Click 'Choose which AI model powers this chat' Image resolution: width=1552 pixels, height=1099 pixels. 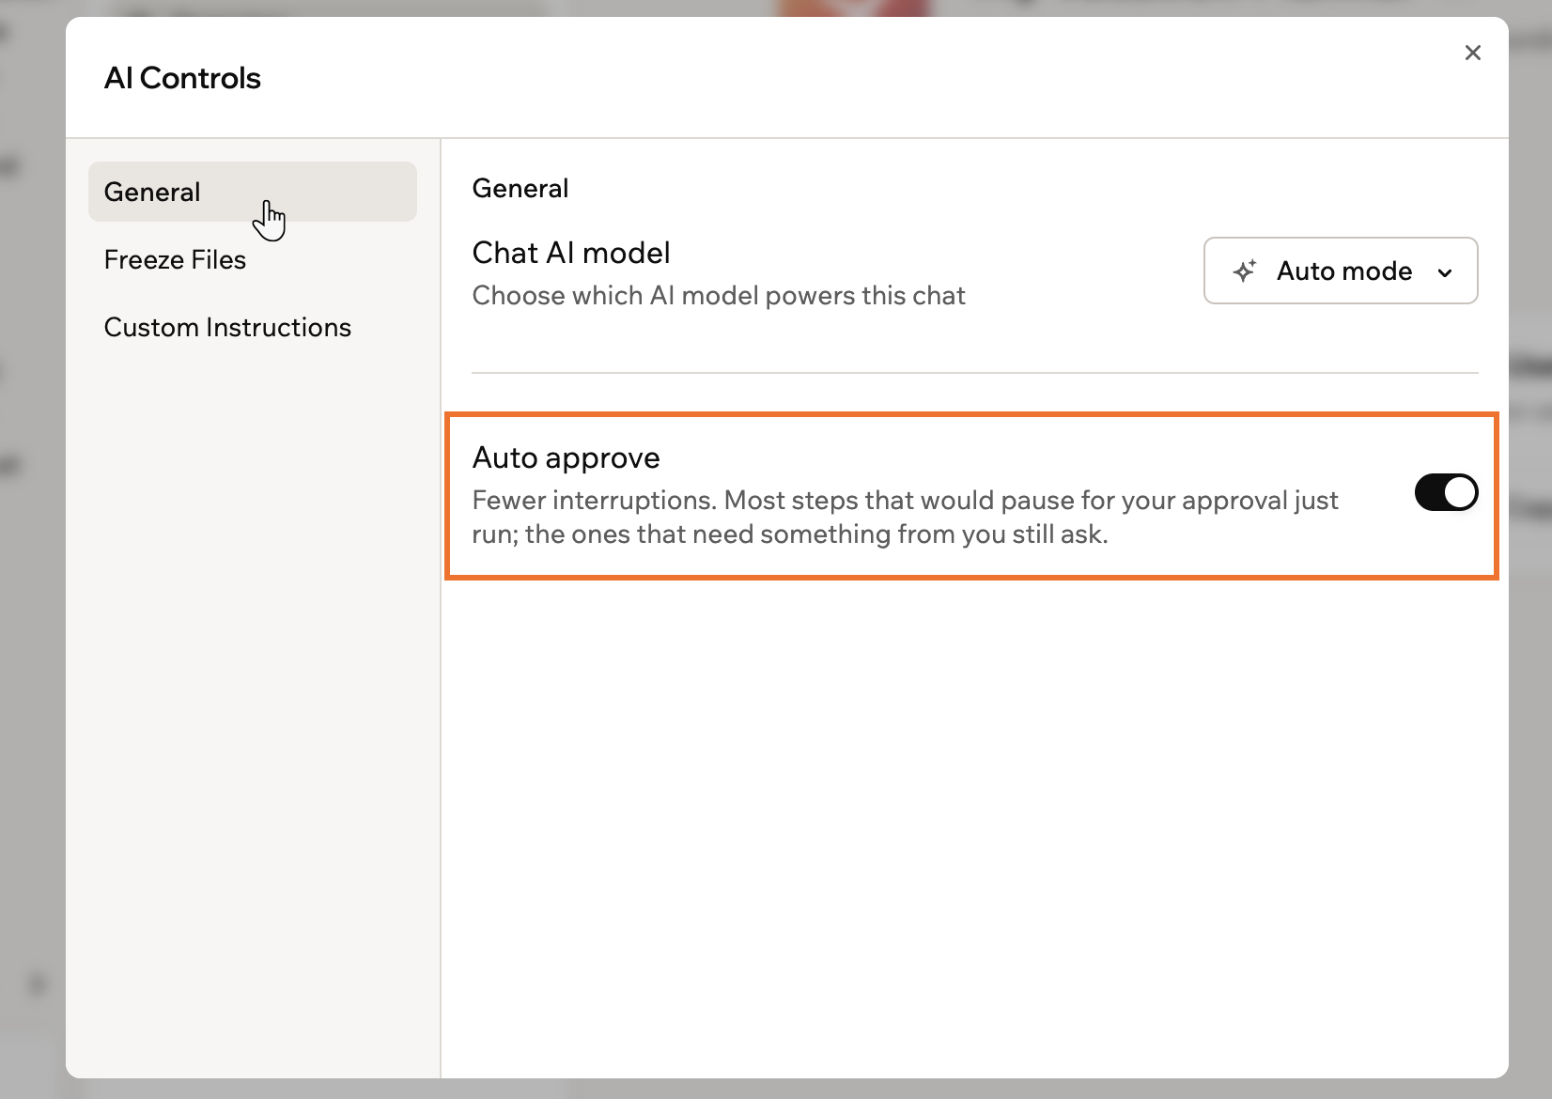click(719, 295)
